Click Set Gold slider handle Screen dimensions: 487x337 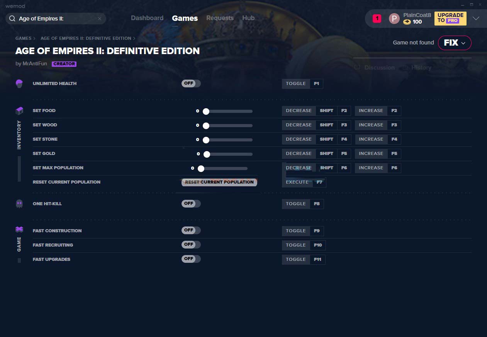point(207,154)
